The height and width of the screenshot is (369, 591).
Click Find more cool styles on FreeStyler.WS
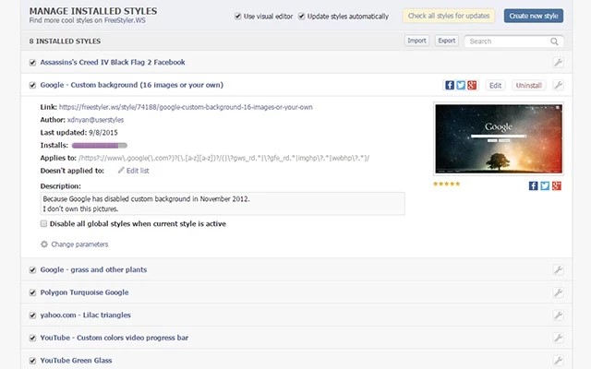(87, 20)
